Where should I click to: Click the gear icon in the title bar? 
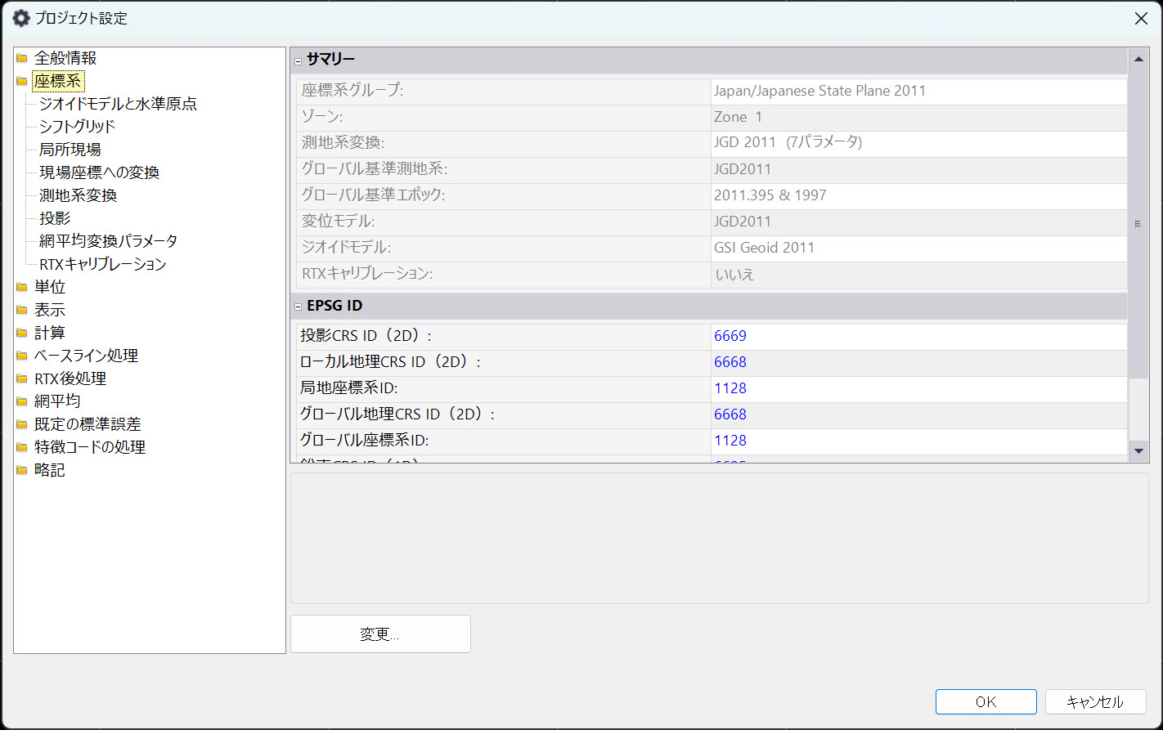(20, 18)
